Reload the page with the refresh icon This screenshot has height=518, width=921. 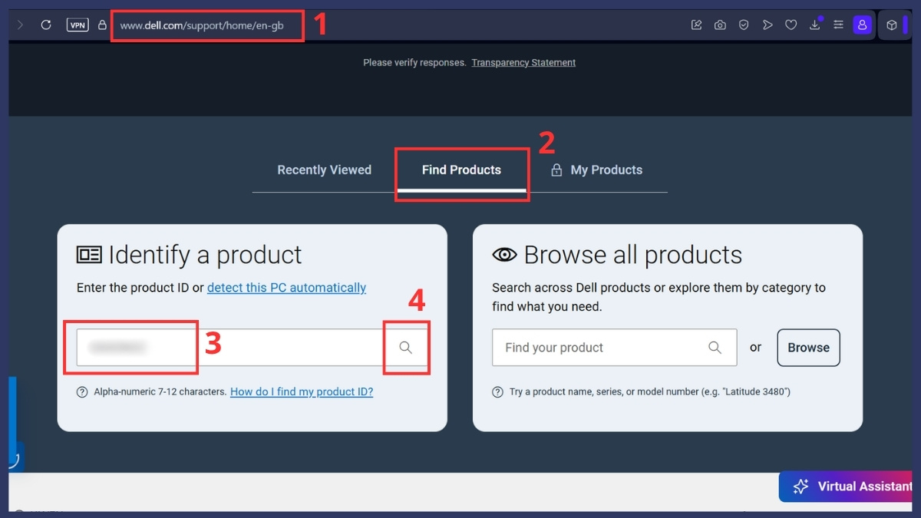pyautogui.click(x=46, y=25)
